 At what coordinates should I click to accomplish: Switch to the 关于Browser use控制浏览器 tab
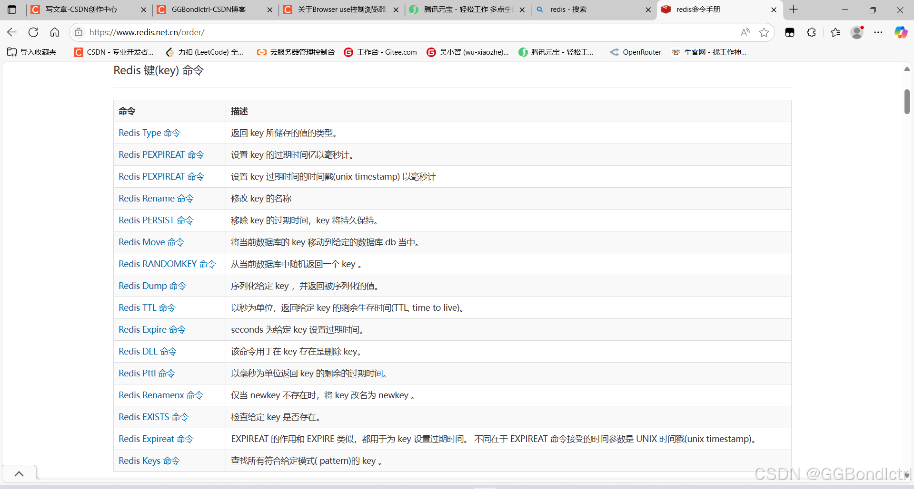(341, 10)
